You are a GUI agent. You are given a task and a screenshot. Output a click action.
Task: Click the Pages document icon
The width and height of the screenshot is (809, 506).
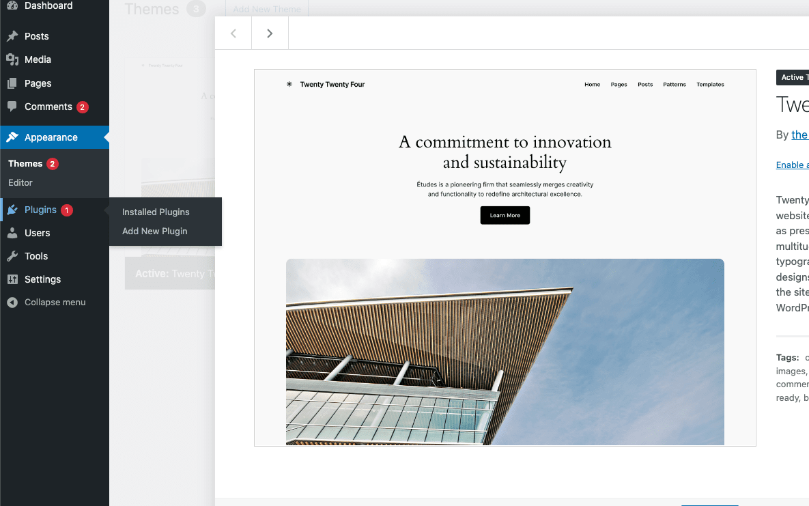(x=12, y=83)
